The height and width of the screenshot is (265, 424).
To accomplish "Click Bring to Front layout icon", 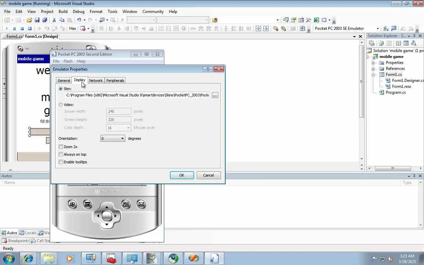I will point(276,28).
